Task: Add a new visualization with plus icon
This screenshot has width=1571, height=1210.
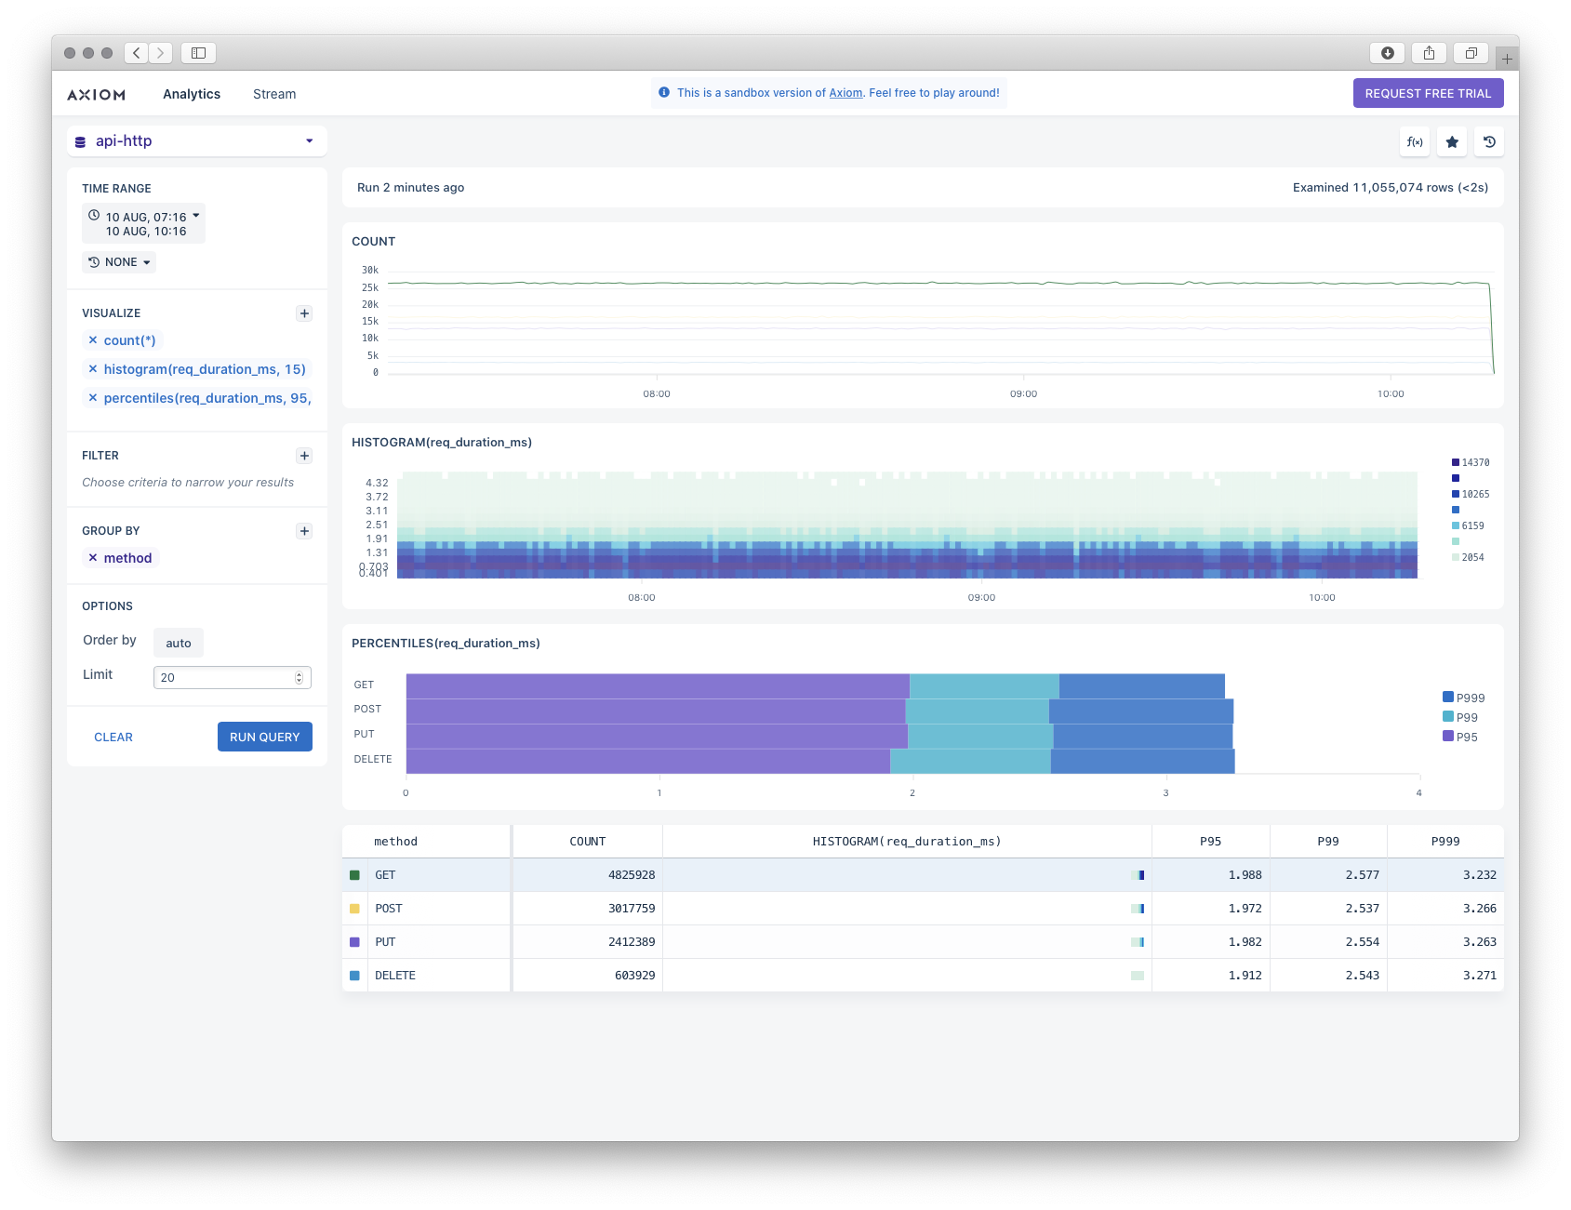Action: (x=304, y=313)
